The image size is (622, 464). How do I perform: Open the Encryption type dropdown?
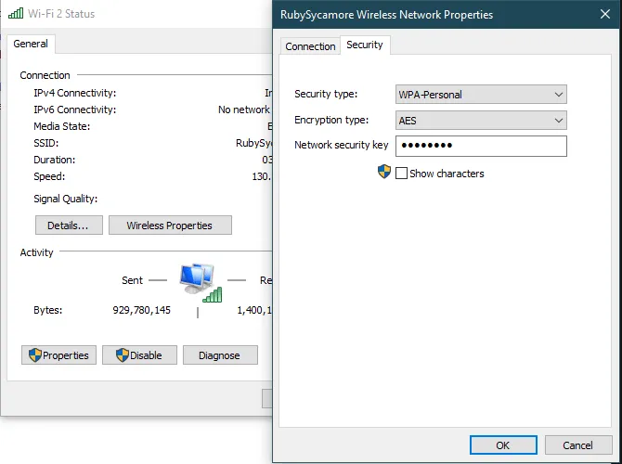pyautogui.click(x=481, y=121)
